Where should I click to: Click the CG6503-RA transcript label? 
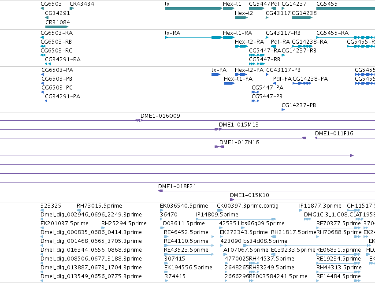coord(56,33)
